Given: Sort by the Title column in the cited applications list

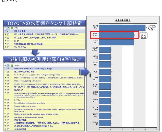Looking at the screenshot, I should (17, 65).
